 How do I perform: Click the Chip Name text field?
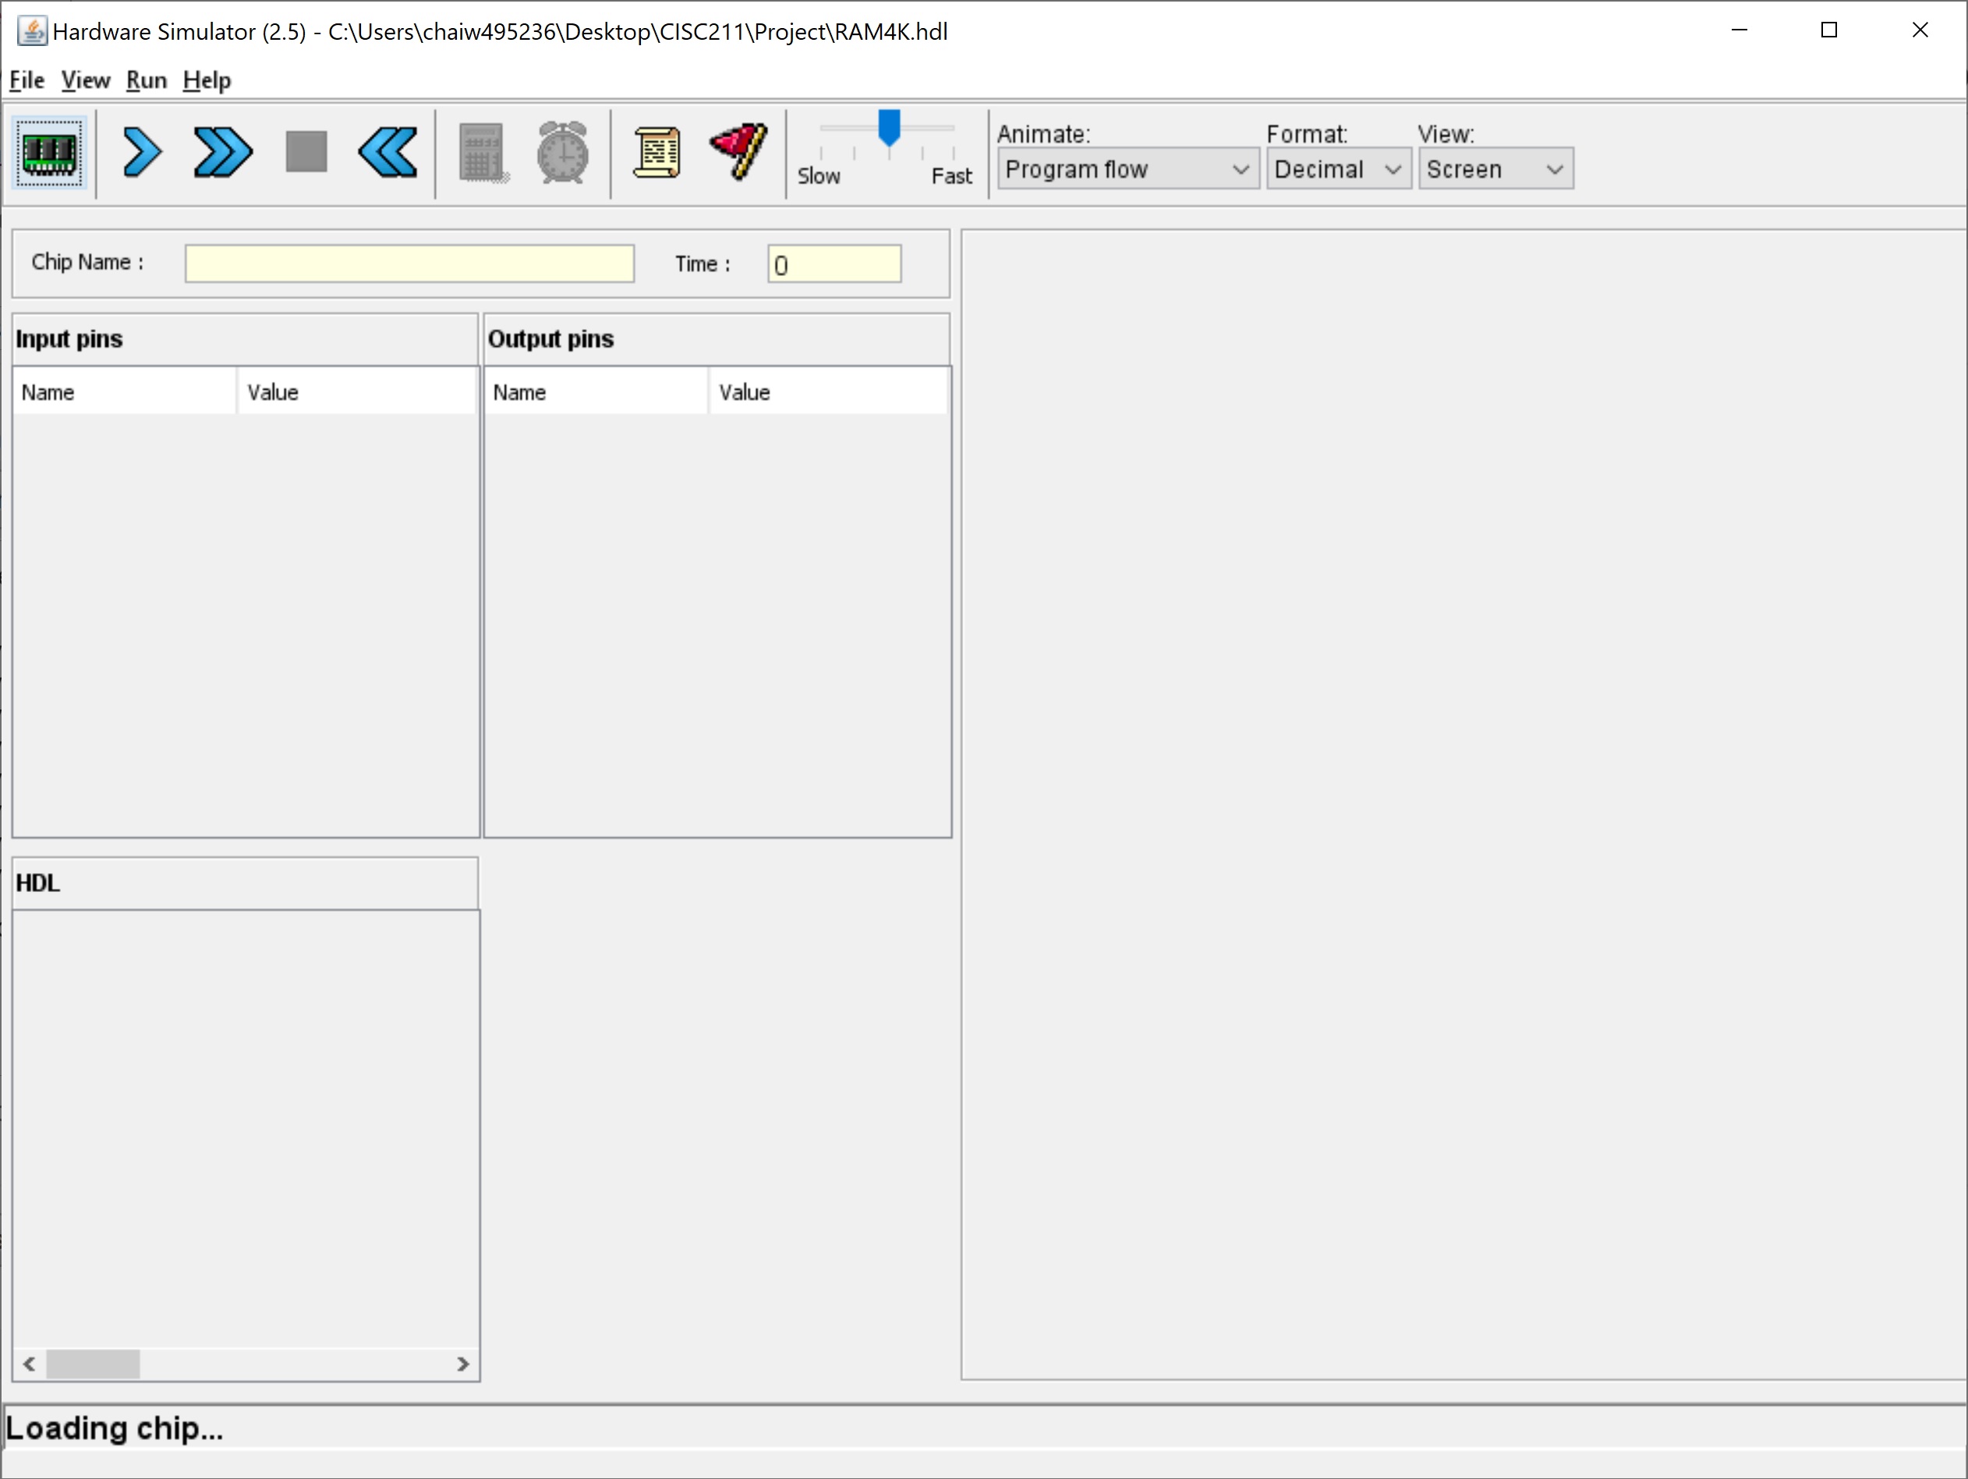tap(409, 264)
